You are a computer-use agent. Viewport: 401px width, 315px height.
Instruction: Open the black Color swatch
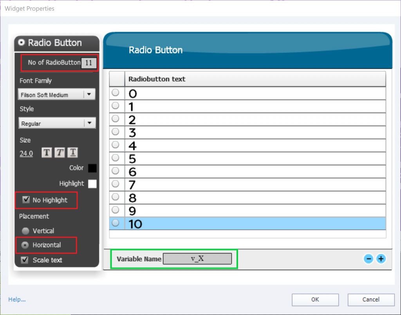point(92,168)
